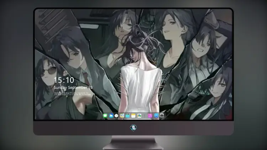The height and width of the screenshot is (150, 267).
Task: Open the blue App Store dock icon
Action: (x=156, y=116)
